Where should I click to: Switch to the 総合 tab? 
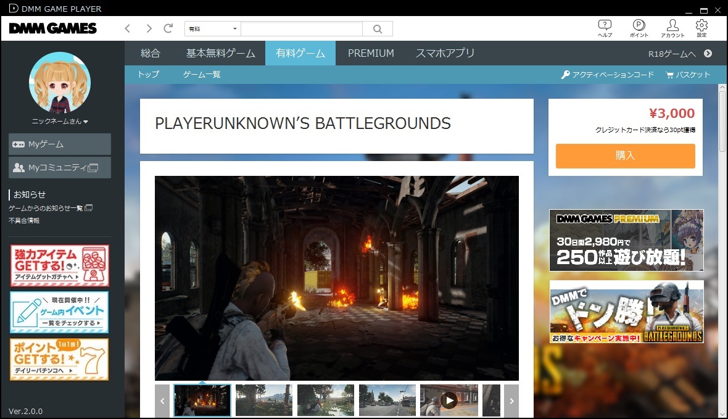pos(151,53)
